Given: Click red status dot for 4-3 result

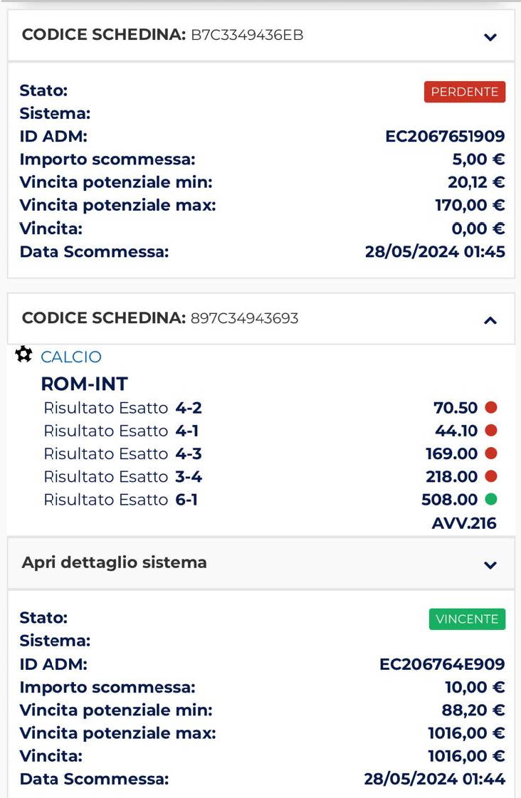Looking at the screenshot, I should [x=491, y=453].
